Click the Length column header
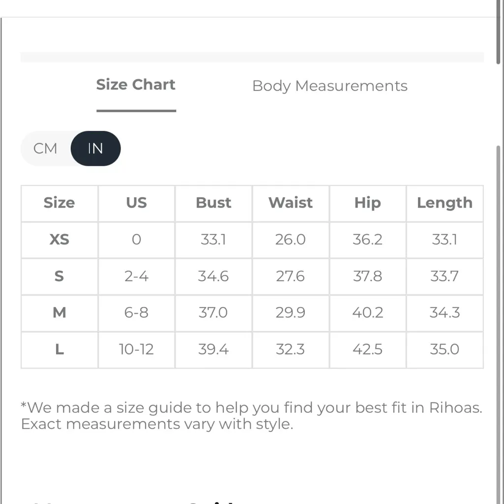Screen dimensions: 504x504 [445, 203]
